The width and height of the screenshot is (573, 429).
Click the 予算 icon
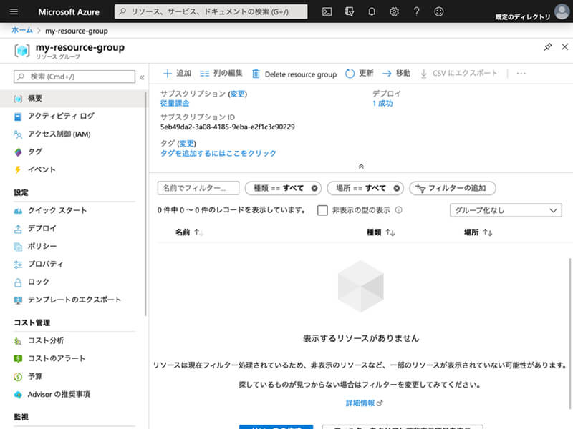click(18, 377)
